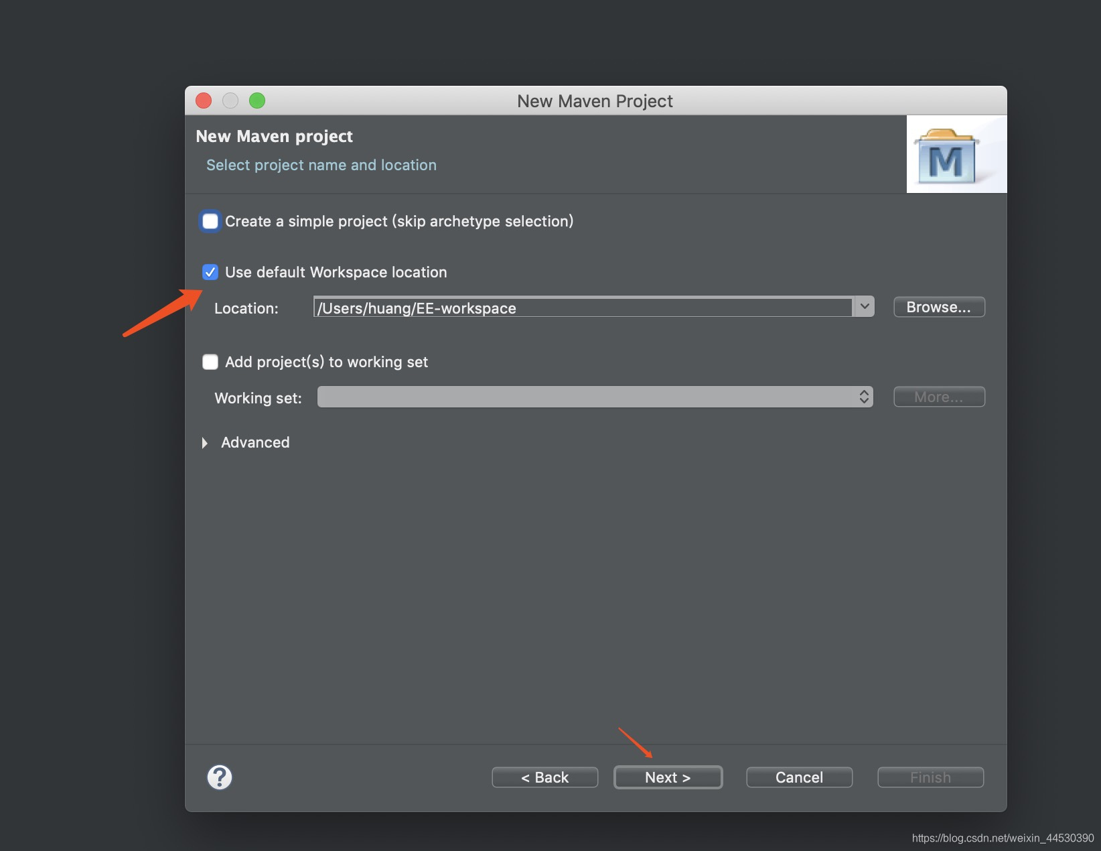Open the Location path dropdown arrow
This screenshot has height=851, width=1101.
865,307
